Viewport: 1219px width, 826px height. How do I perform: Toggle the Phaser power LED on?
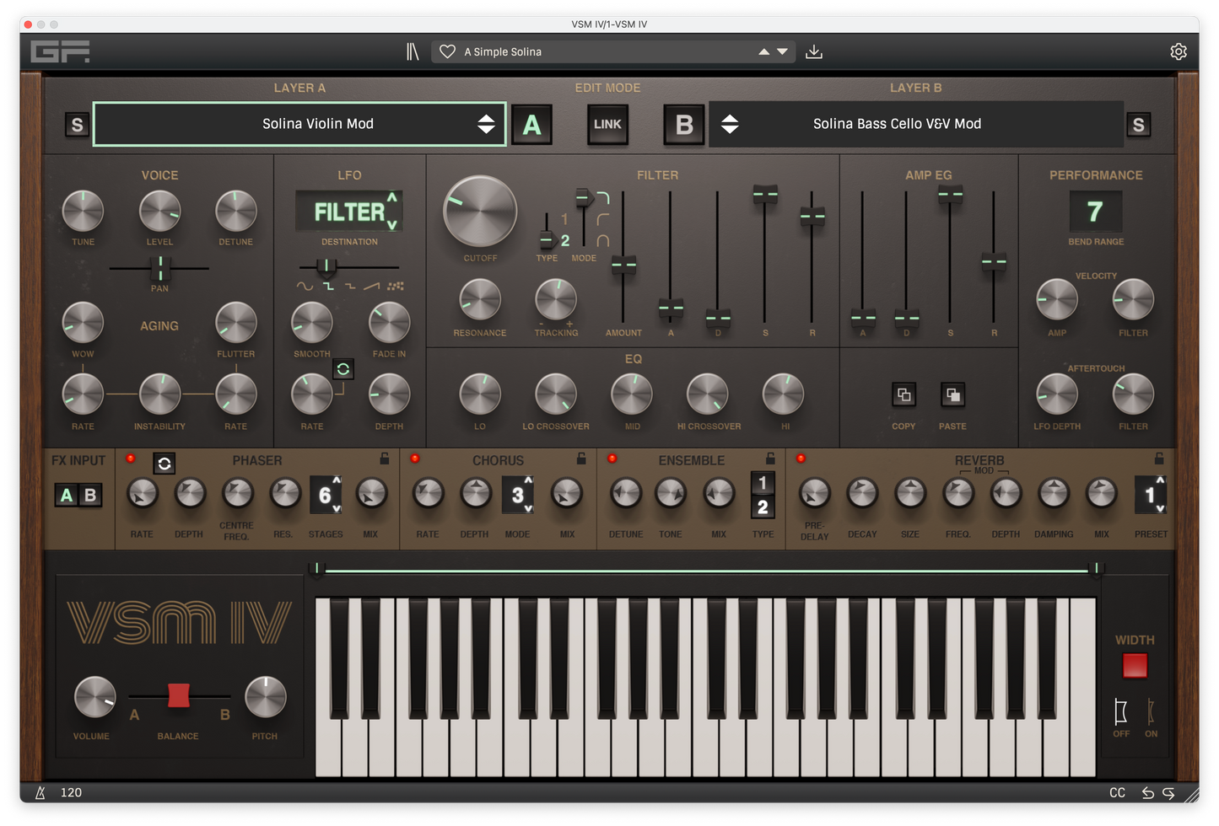[131, 458]
